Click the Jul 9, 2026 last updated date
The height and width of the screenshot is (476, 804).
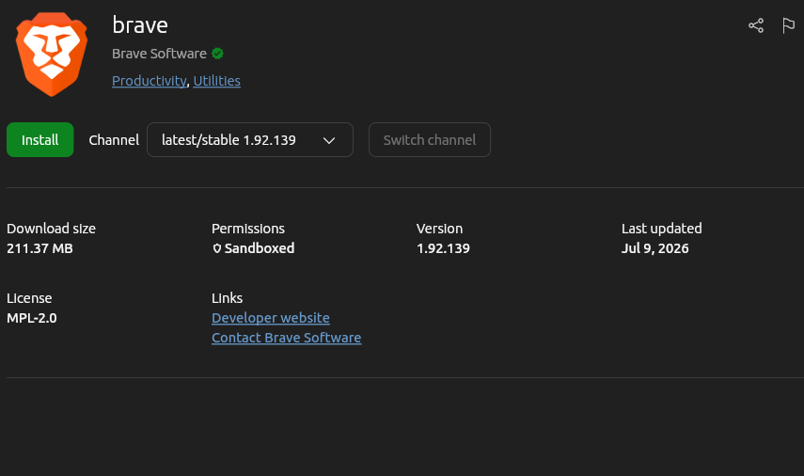coord(654,248)
